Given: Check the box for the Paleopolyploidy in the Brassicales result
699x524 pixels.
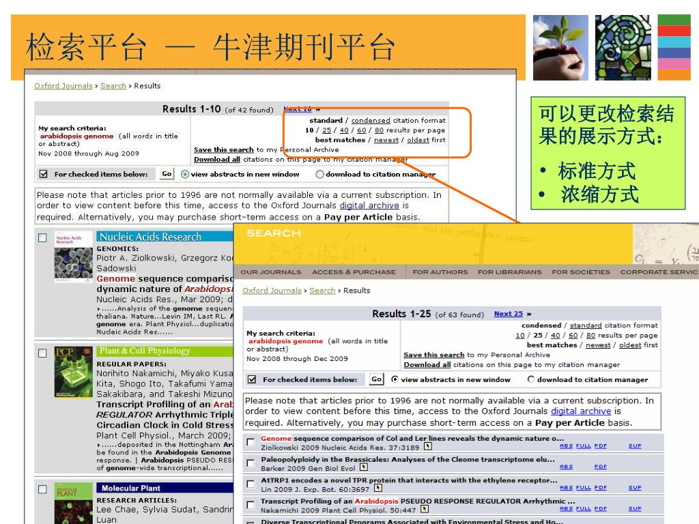Looking at the screenshot, I should point(251,463).
